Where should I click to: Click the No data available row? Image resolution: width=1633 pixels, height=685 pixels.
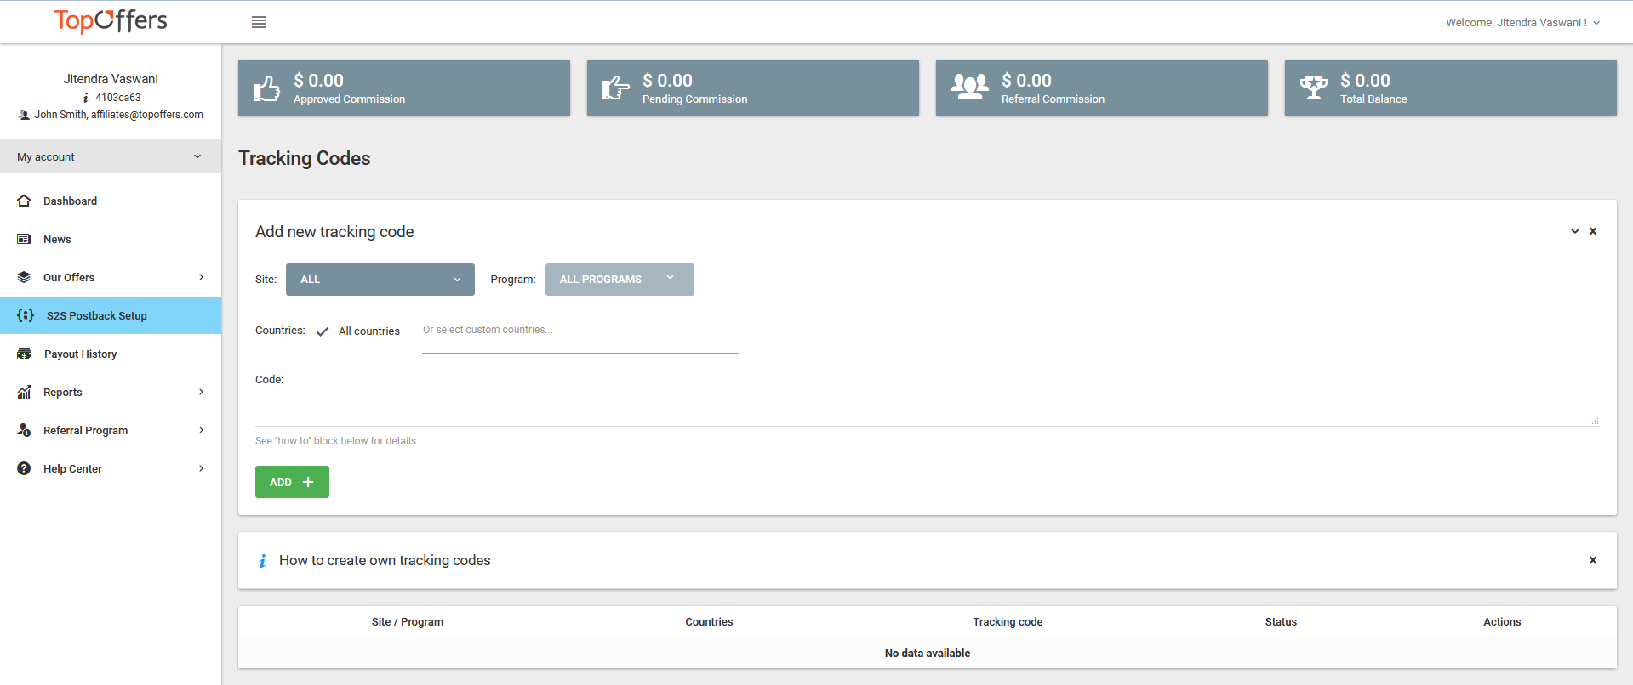pyautogui.click(x=928, y=653)
